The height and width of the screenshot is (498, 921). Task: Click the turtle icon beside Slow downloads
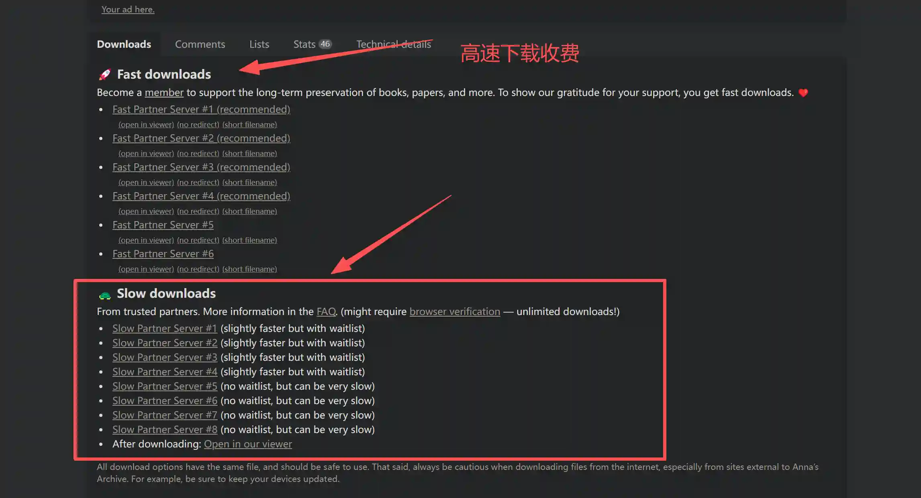[x=105, y=296]
